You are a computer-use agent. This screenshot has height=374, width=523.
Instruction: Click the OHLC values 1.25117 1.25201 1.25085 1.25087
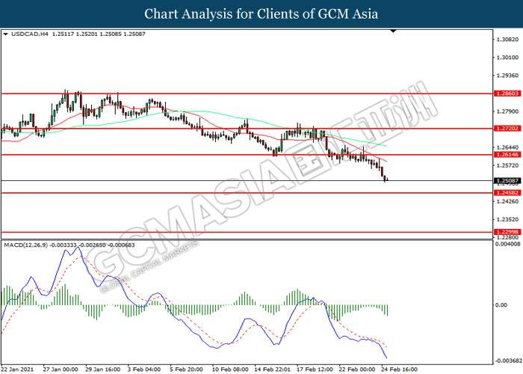click(99, 34)
